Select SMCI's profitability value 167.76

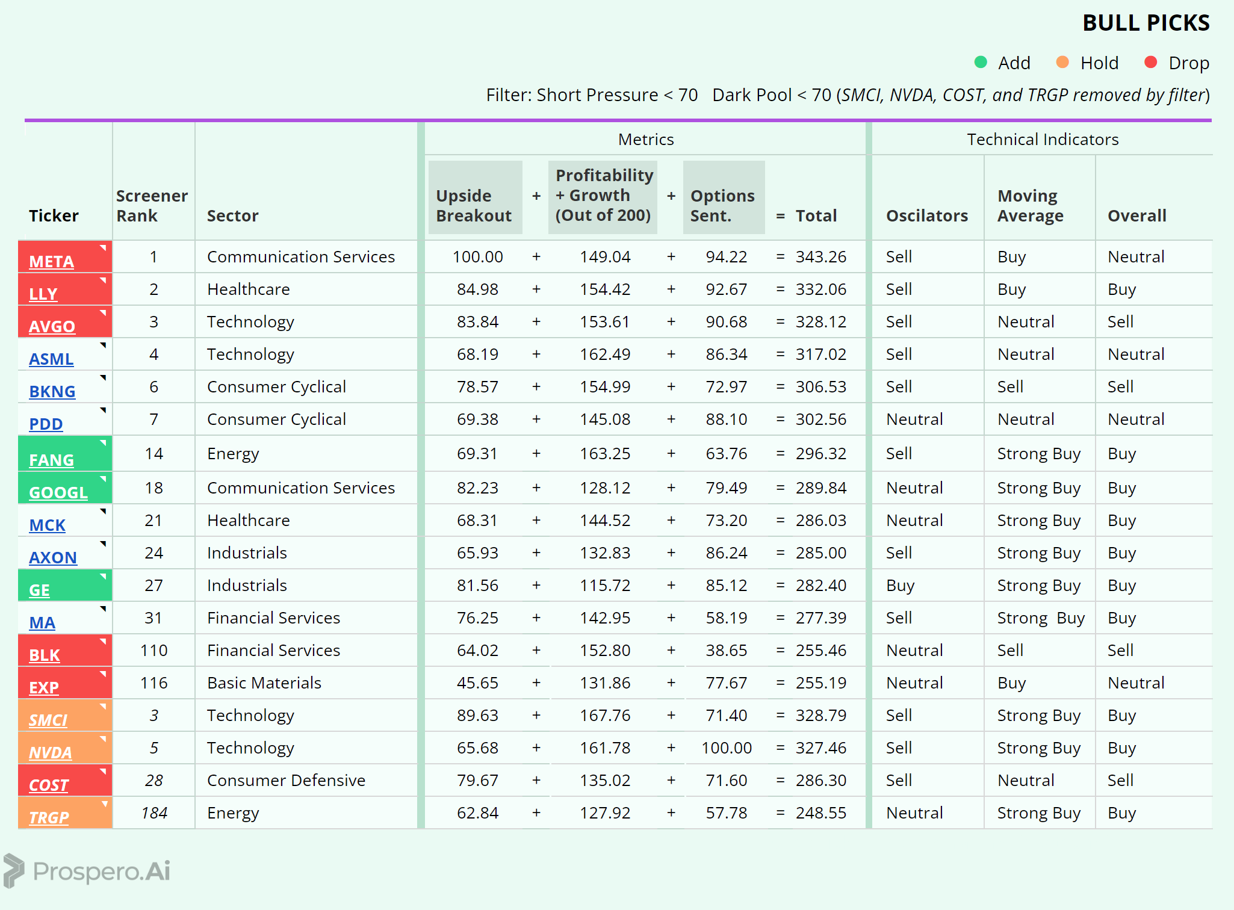[605, 716]
